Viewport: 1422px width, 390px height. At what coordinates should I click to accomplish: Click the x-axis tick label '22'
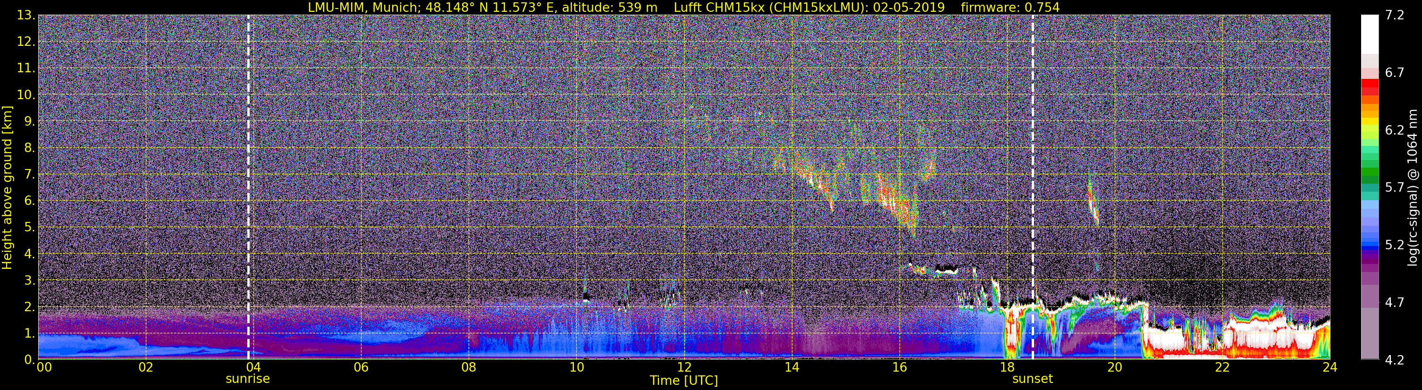pyautogui.click(x=1222, y=368)
